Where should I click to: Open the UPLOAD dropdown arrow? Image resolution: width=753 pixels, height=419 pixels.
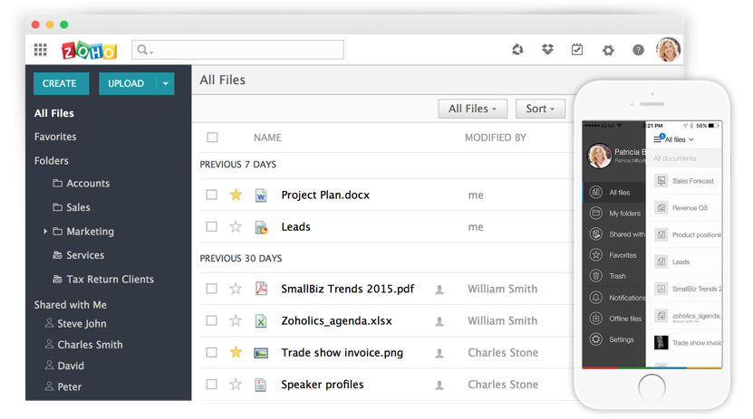click(165, 83)
